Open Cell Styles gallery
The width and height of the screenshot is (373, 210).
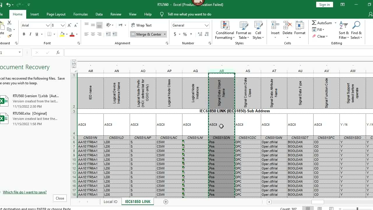coord(258,30)
